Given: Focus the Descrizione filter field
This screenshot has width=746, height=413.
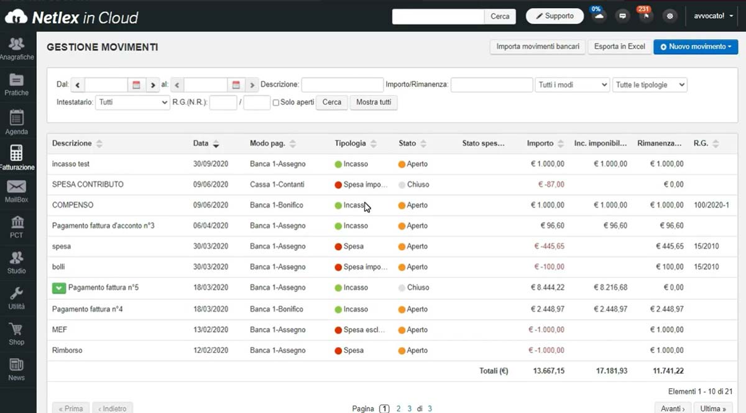Looking at the screenshot, I should click(343, 85).
